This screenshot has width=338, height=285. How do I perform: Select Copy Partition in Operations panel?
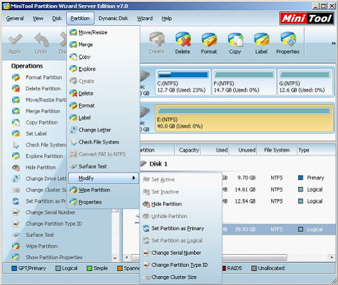(35, 122)
